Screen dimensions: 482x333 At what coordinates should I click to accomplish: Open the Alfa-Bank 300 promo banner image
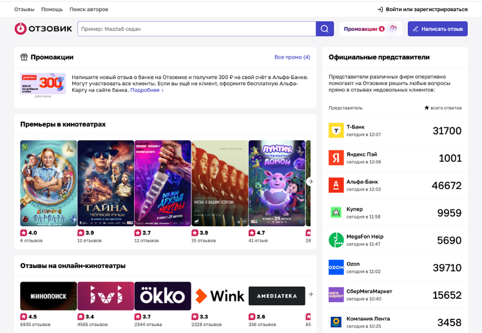click(43, 84)
